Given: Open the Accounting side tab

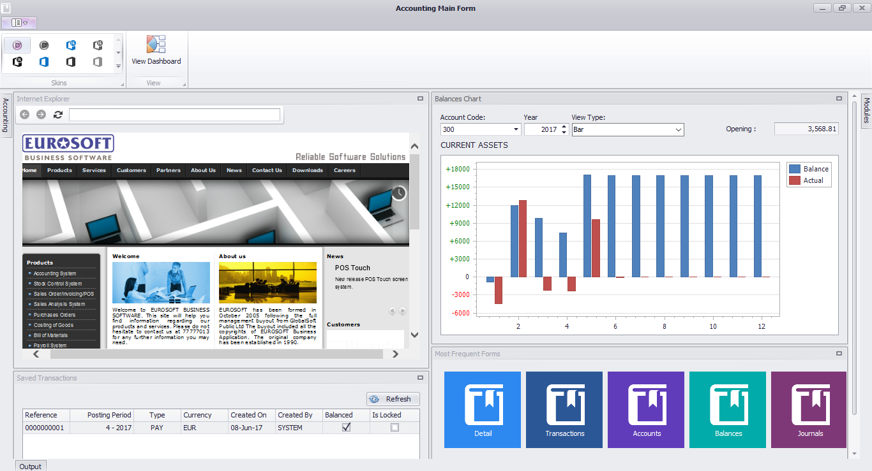Looking at the screenshot, I should (x=6, y=116).
